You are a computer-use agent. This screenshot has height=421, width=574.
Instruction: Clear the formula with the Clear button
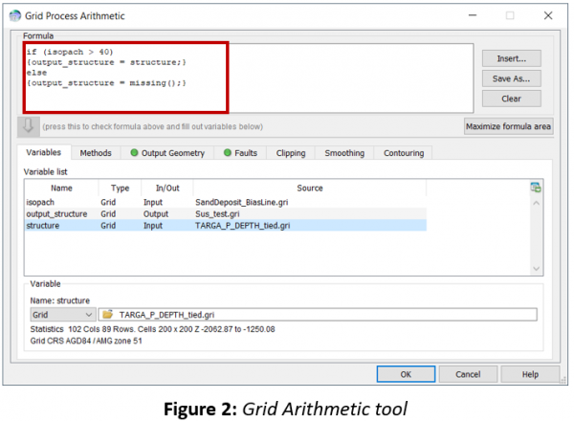tap(512, 99)
